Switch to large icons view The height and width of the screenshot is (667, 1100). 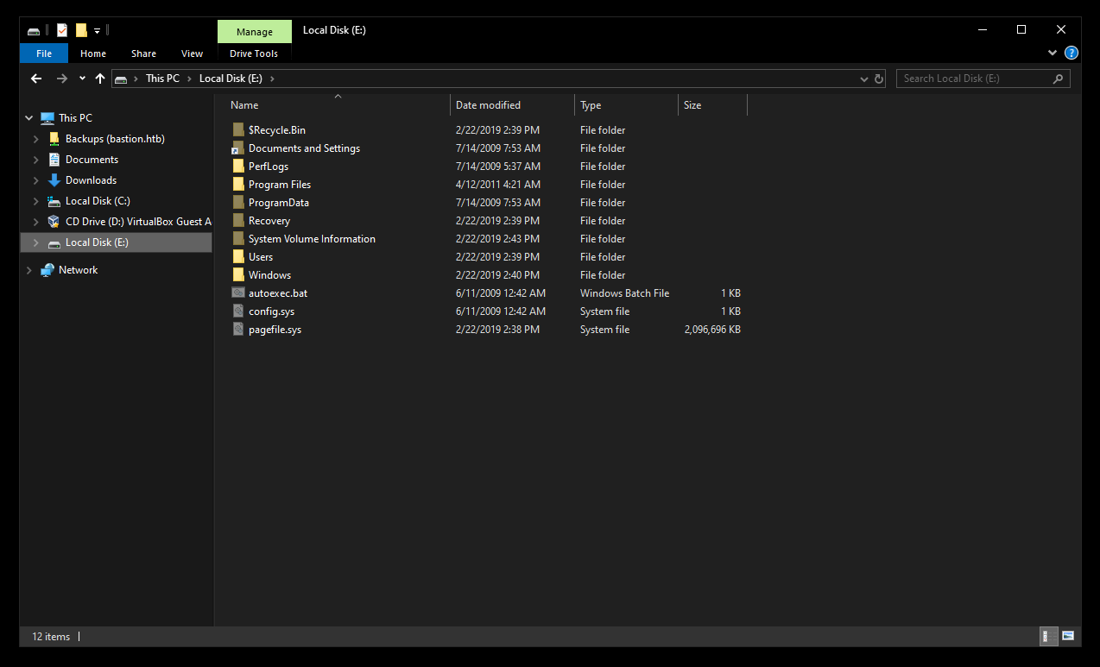1068,636
